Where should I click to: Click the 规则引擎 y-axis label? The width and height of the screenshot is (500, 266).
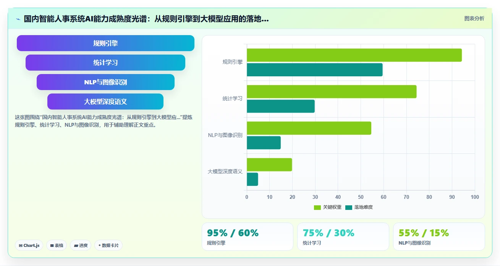pos(233,62)
